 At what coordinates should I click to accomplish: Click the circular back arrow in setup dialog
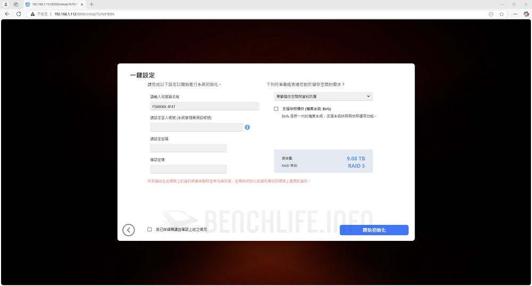pyautogui.click(x=128, y=230)
